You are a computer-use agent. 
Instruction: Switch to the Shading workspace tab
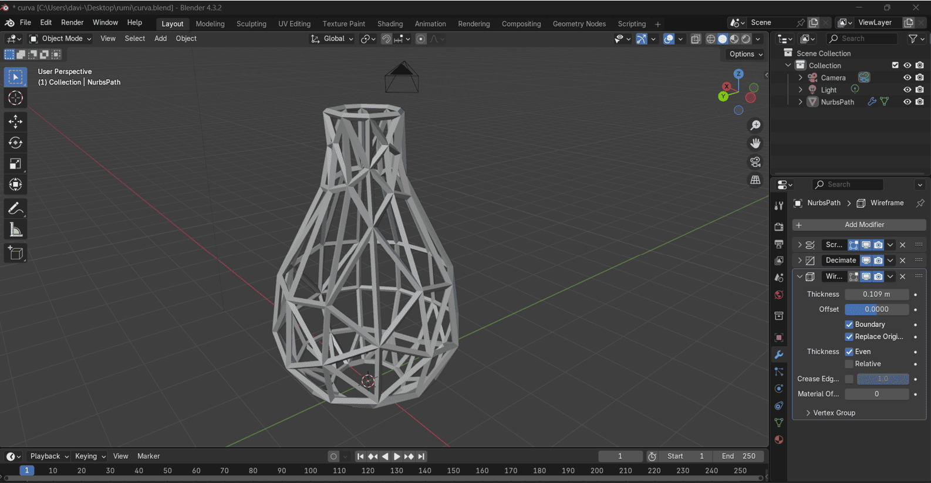coord(390,24)
